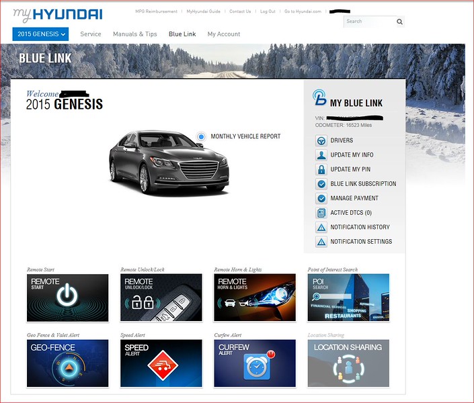Click the 'Remote Horn & Lights' caption text
Image resolution: width=474 pixels, height=403 pixels.
click(x=238, y=269)
